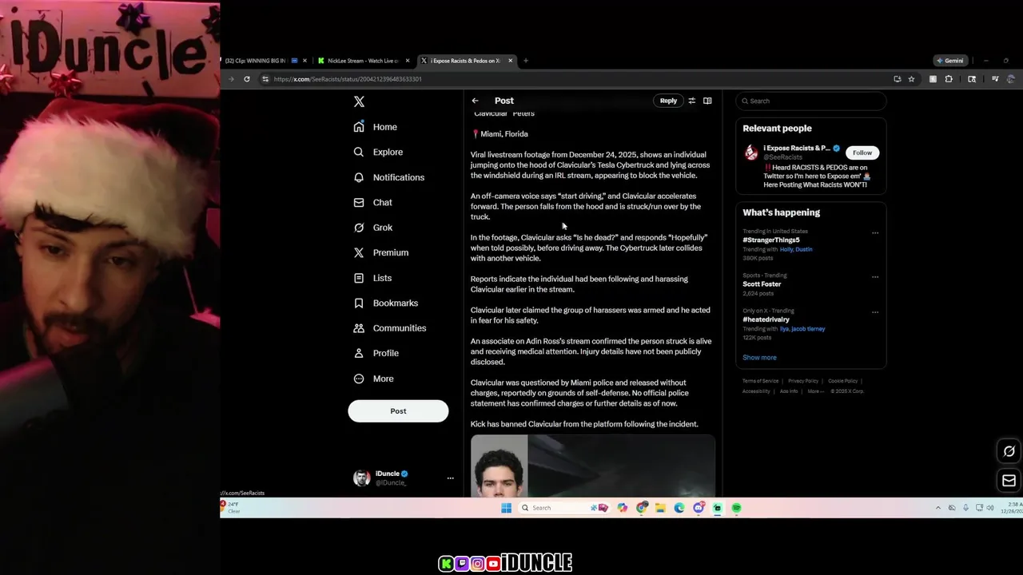The image size is (1023, 575).
Task: Open the reply filter settings icon
Action: tap(692, 101)
